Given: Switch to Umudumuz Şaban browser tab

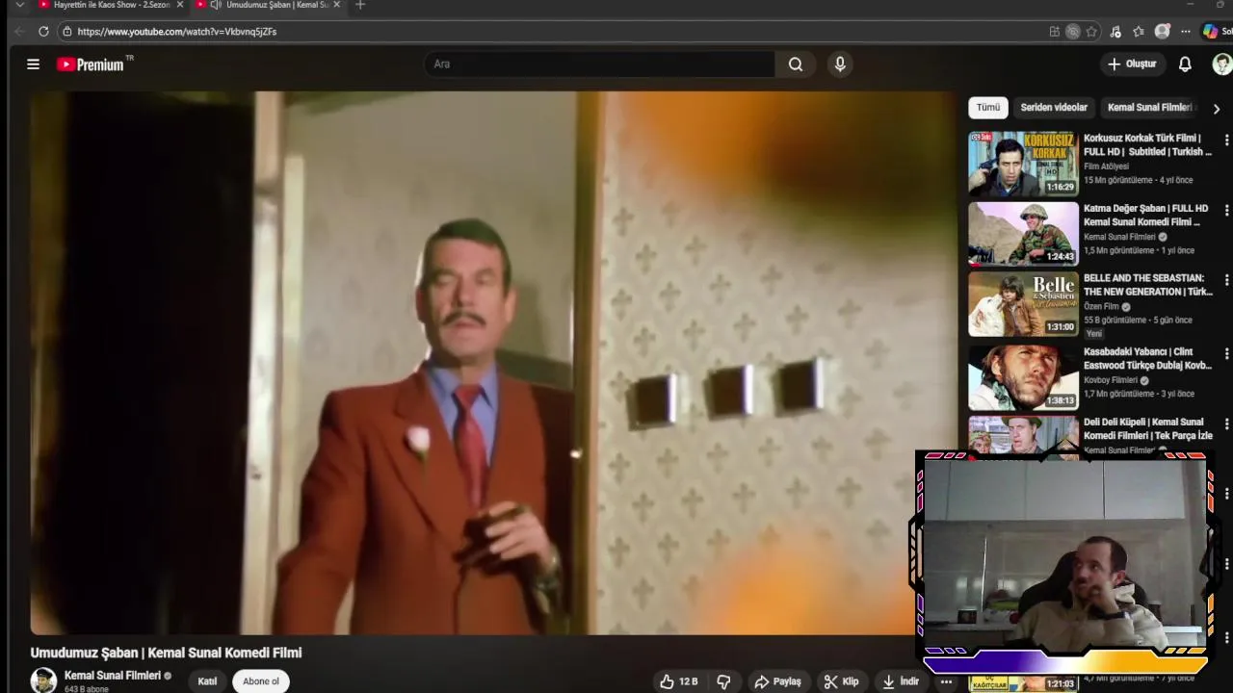Looking at the screenshot, I should (270, 5).
